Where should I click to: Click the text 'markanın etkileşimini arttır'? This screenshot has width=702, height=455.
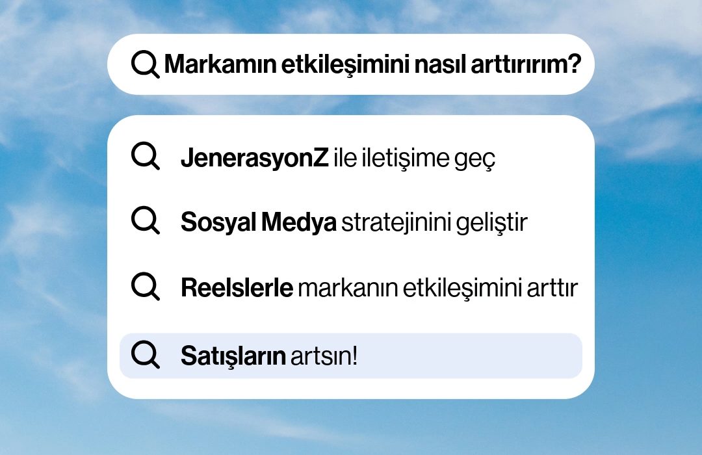coord(438,287)
